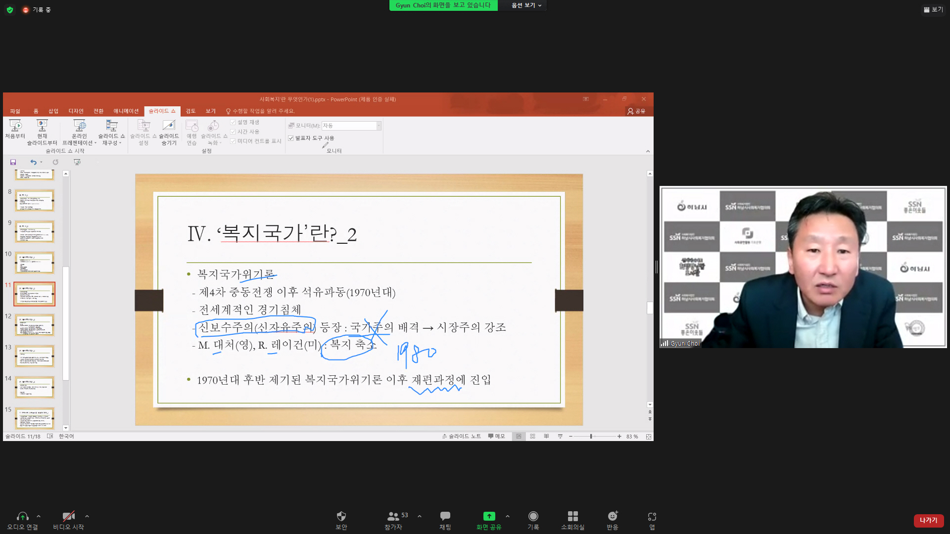Toggle the 시간 사용 checkbox
Viewport: 950px width, 534px height.
233,132
